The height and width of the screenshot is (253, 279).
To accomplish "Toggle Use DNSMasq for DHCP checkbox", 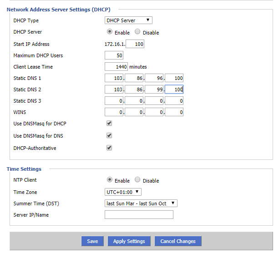I will click(x=109, y=123).
